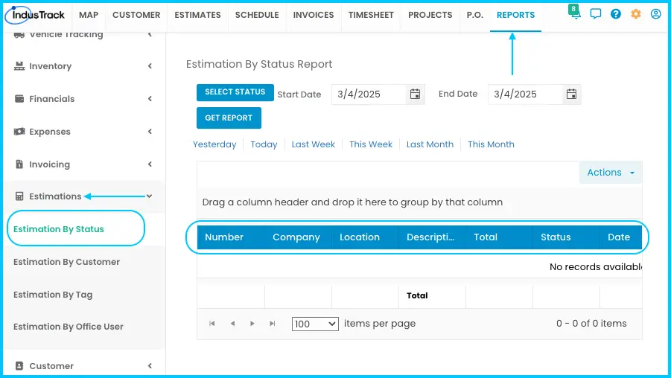671x378 pixels.
Task: Go to the previous page of results
Action: (x=232, y=324)
